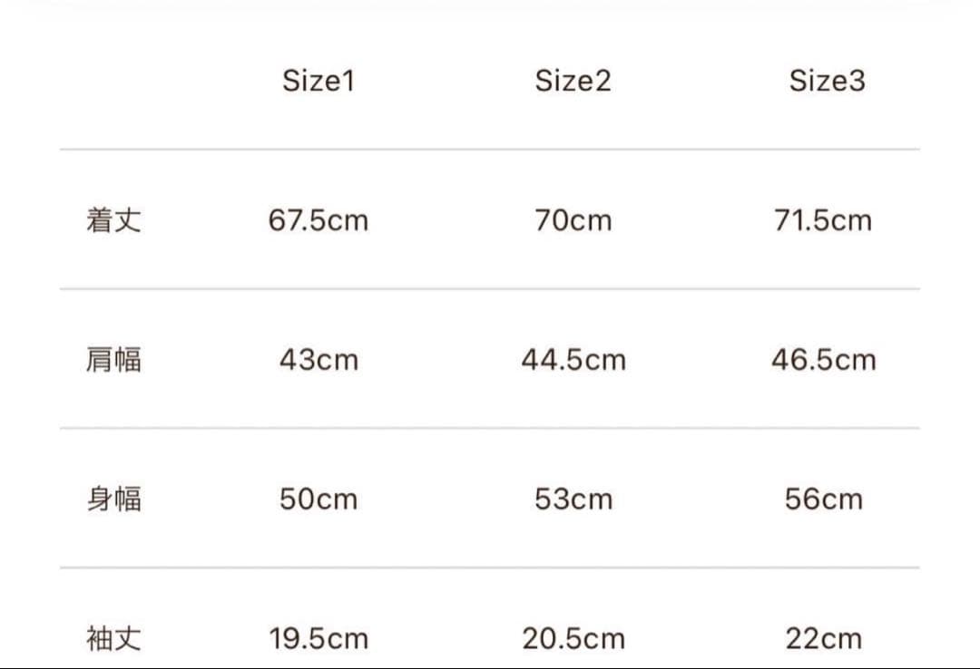Tap the 身幅 row label

pyautogui.click(x=113, y=499)
